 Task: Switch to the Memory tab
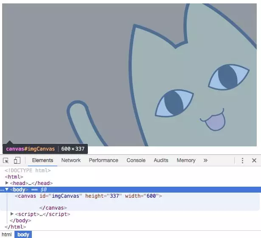click(186, 160)
